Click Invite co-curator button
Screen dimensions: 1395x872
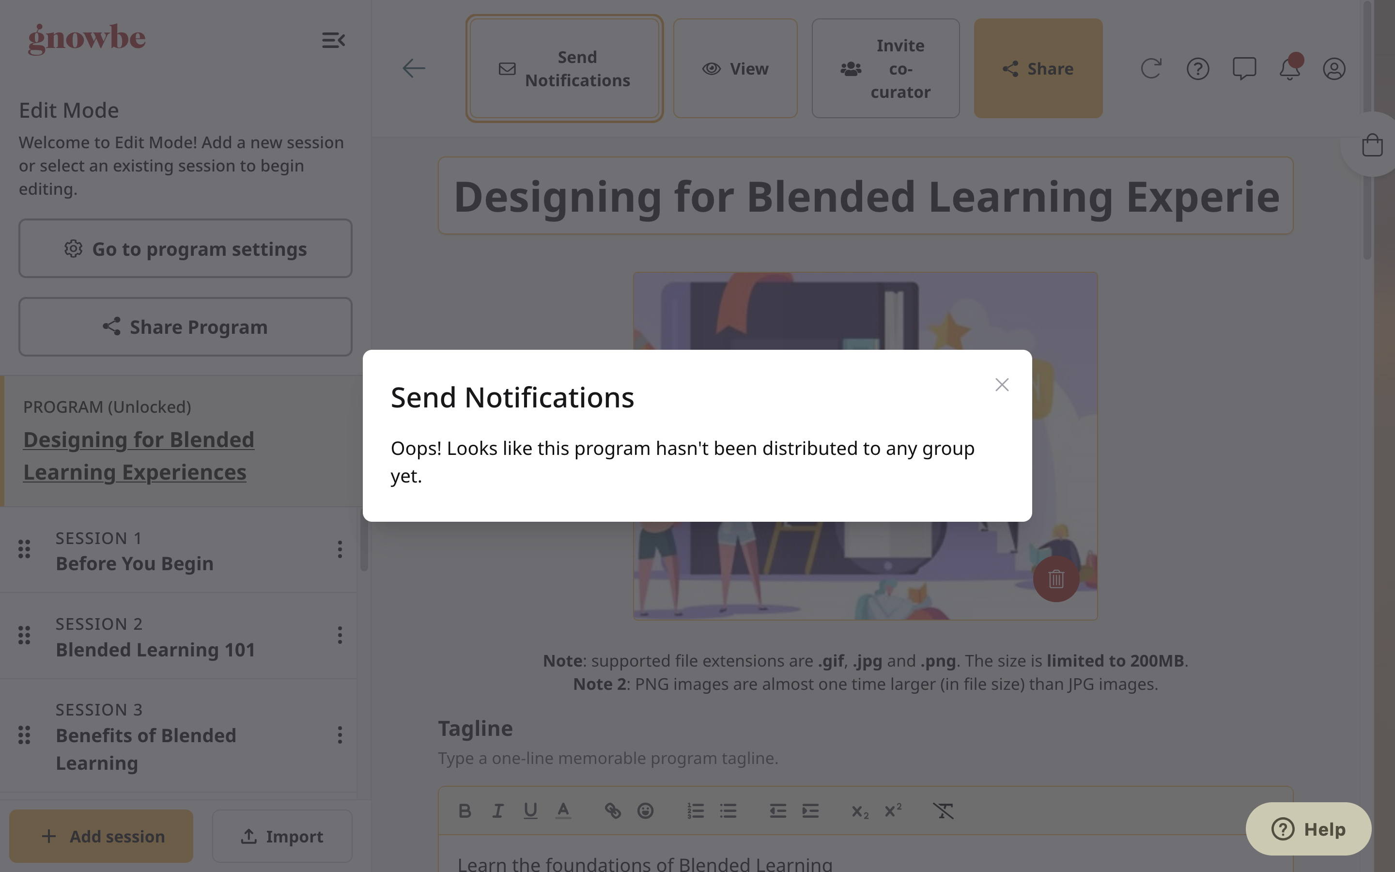pyautogui.click(x=885, y=68)
